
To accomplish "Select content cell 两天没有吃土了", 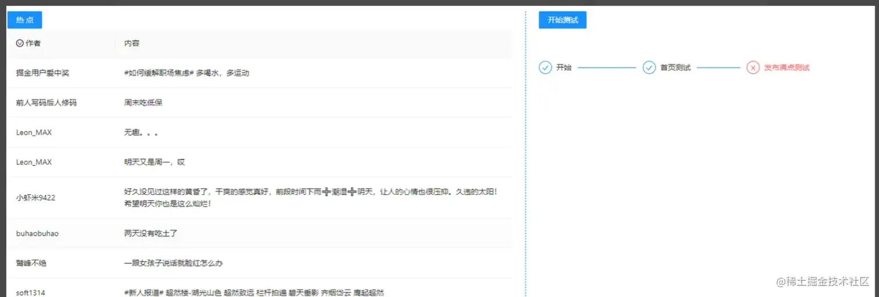I will click(151, 234).
